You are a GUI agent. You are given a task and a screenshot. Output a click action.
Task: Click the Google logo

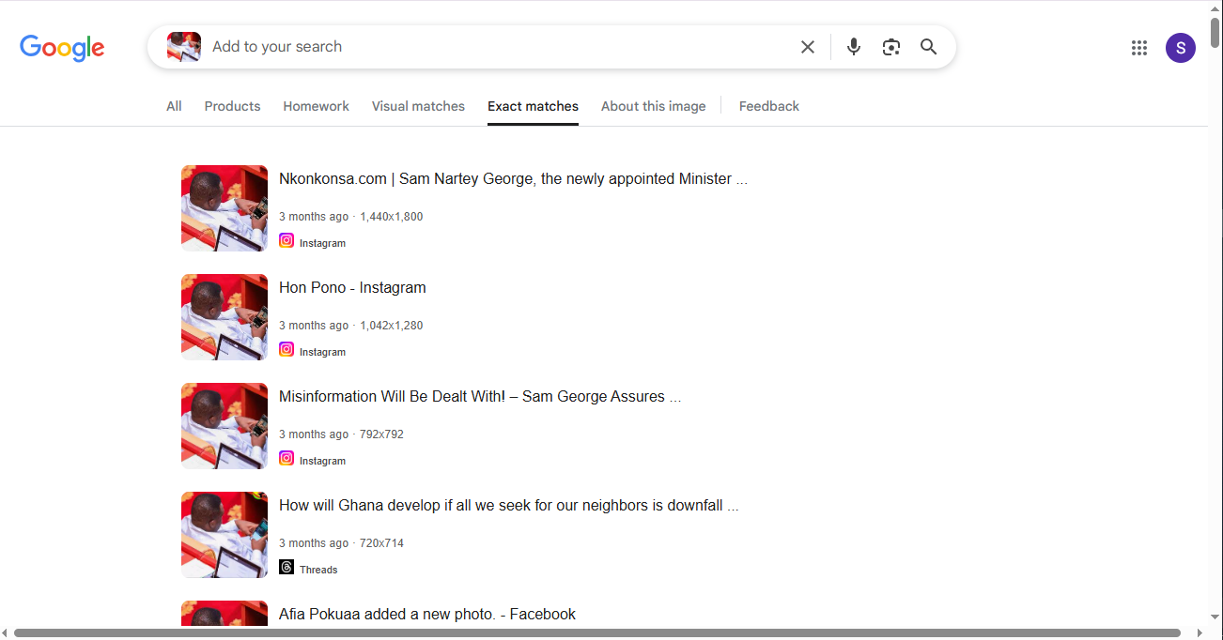coord(62,48)
